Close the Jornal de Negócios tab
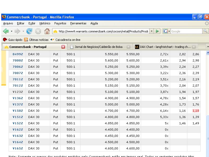209x157 pixels. 128,47
